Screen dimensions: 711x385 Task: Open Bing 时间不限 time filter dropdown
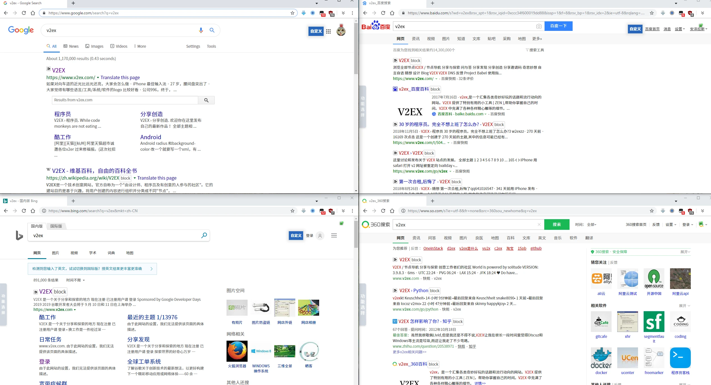(76, 280)
